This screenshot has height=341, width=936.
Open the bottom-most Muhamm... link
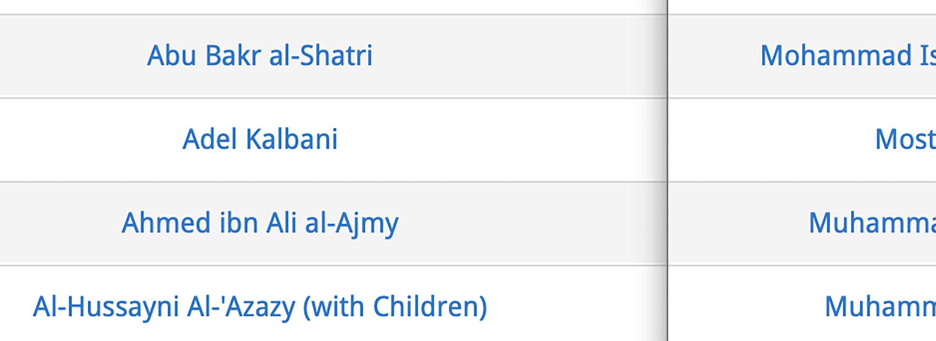[x=880, y=307]
